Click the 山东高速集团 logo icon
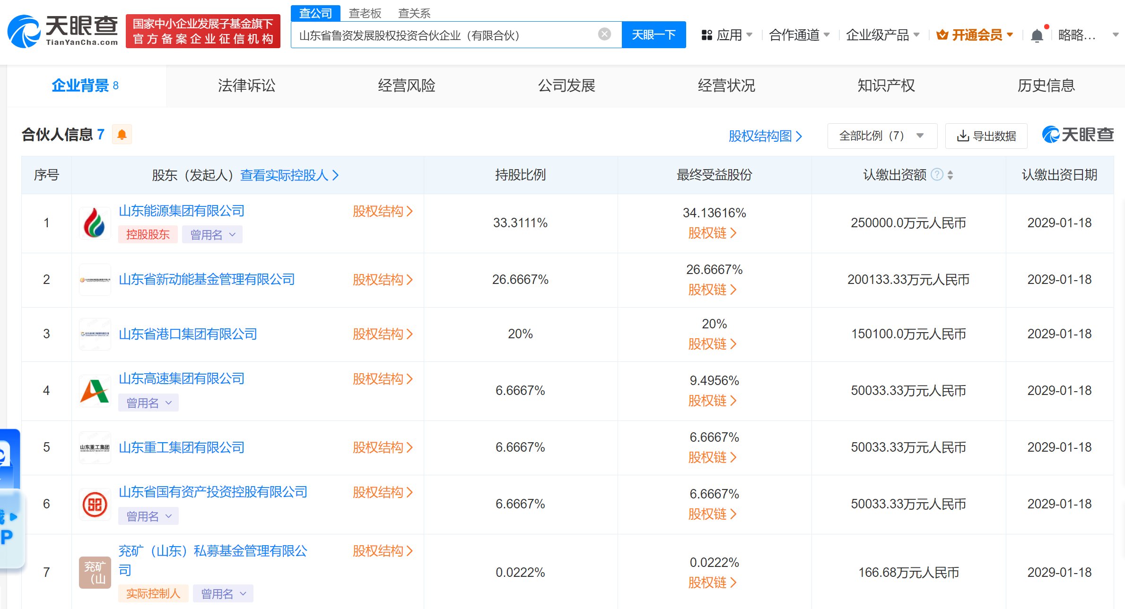Viewport: 1125px width, 609px height. (x=95, y=391)
